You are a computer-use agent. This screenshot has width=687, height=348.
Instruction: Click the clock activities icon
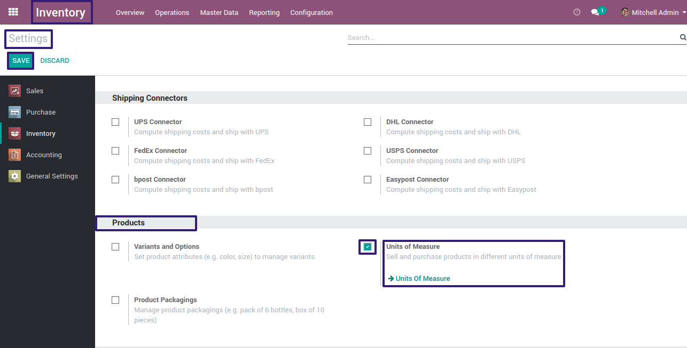pyautogui.click(x=576, y=12)
